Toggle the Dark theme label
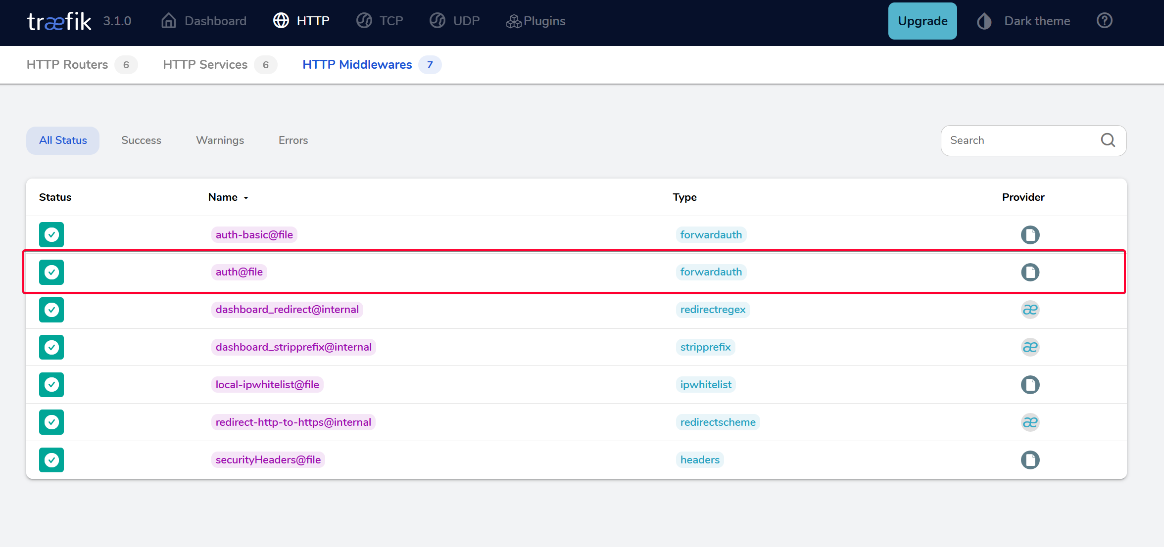 (1037, 21)
